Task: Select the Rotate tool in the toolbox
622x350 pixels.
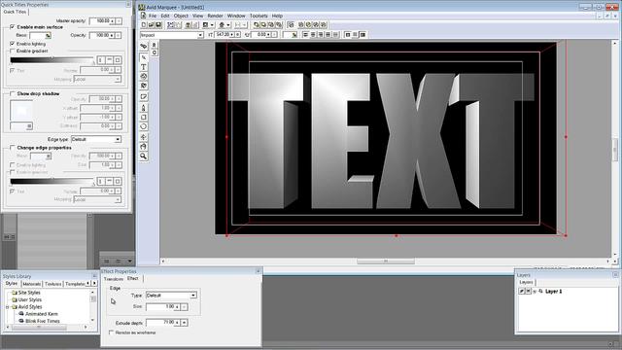Action: (144, 77)
